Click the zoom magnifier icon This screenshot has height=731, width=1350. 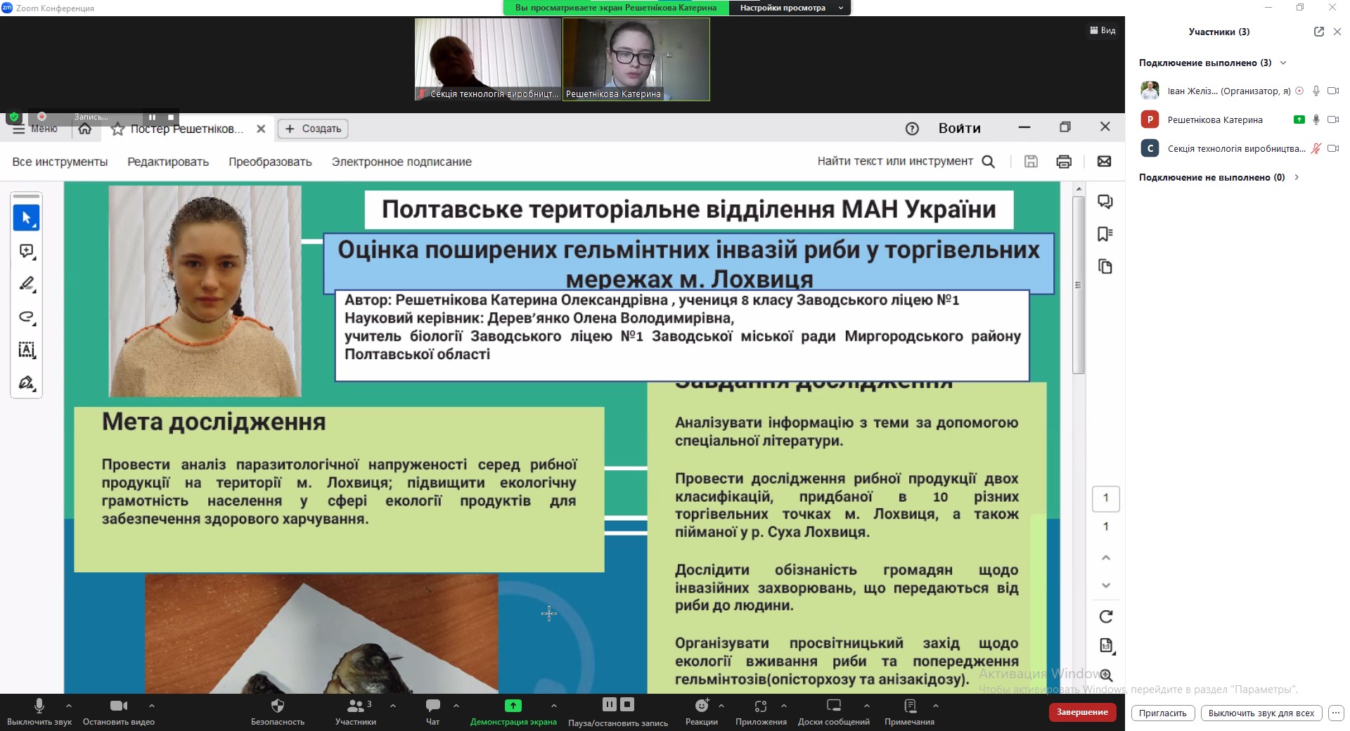[1106, 675]
